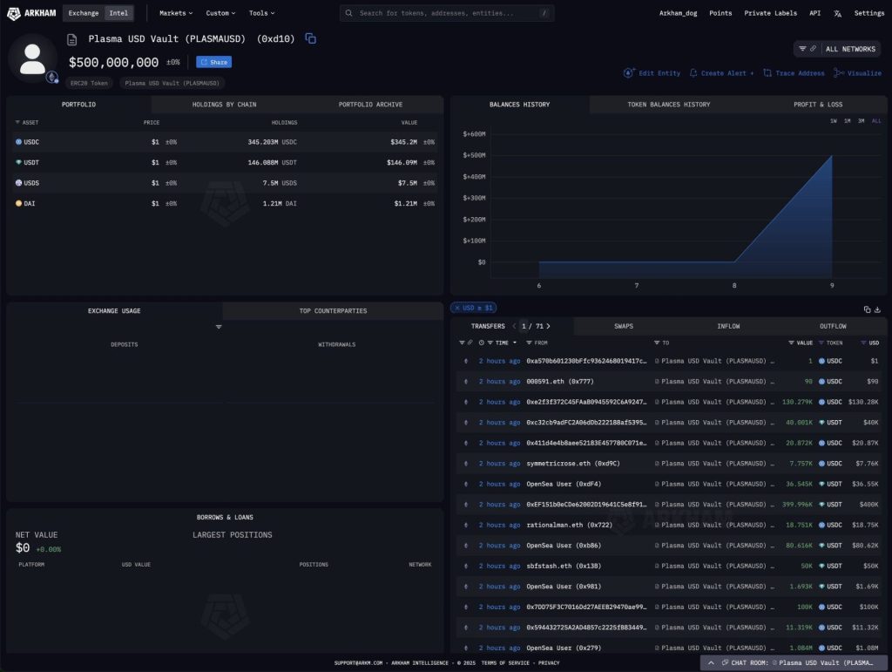This screenshot has width=892, height=672.
Task: Expand the Tools dropdown menu
Action: (x=261, y=13)
